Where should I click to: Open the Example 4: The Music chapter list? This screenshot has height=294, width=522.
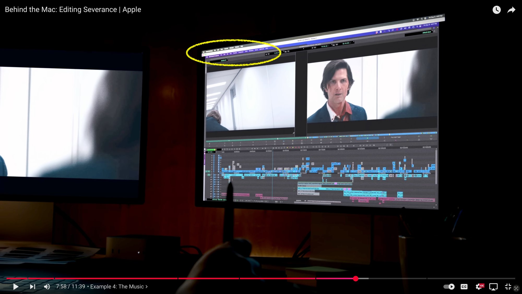click(x=117, y=287)
